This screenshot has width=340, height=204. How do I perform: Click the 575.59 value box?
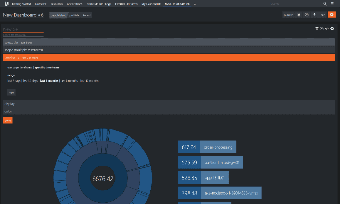point(189,162)
